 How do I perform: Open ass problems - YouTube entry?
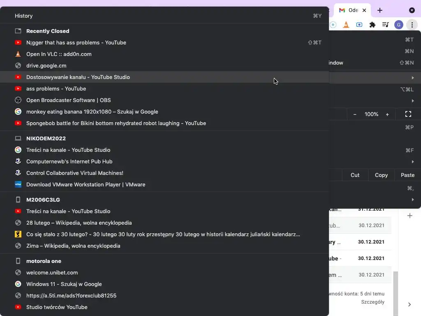pos(164,89)
